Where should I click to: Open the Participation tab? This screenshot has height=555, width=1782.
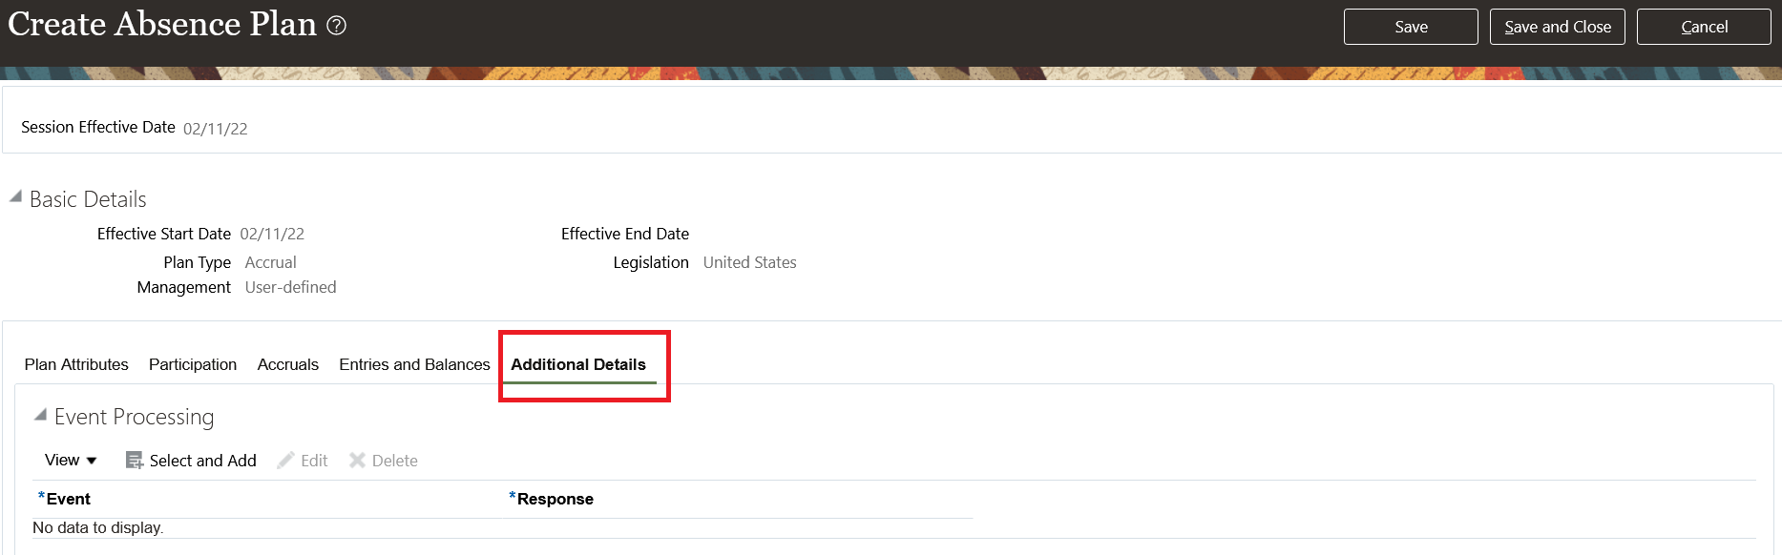click(193, 364)
